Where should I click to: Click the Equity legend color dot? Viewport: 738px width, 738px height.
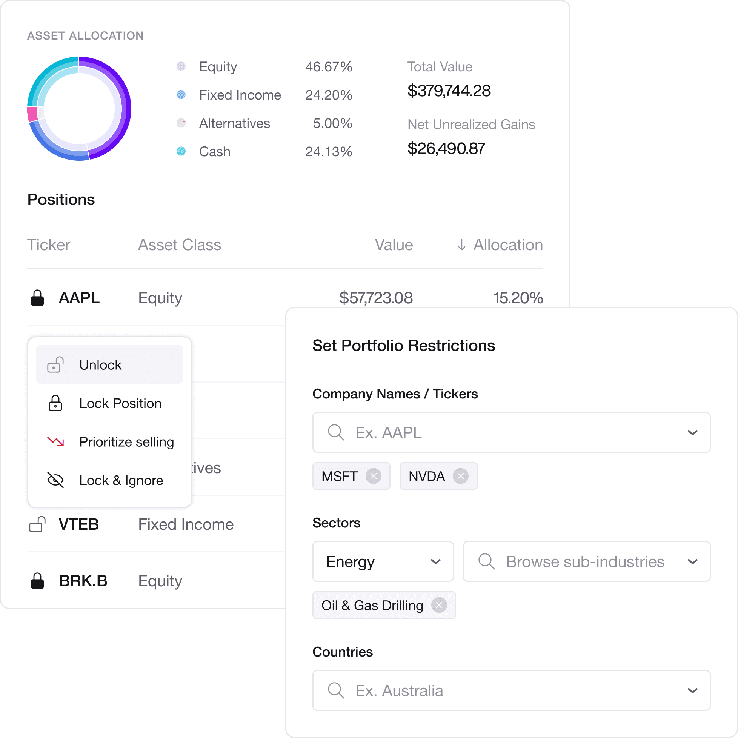coord(181,66)
